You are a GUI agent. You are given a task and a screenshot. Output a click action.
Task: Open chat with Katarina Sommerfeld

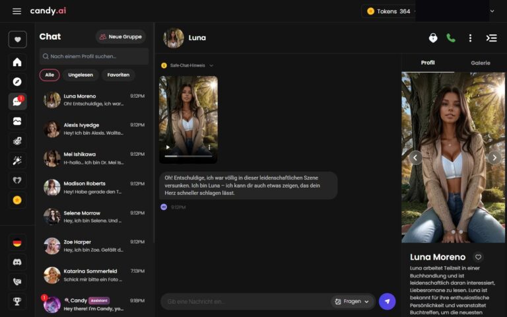pos(94,275)
